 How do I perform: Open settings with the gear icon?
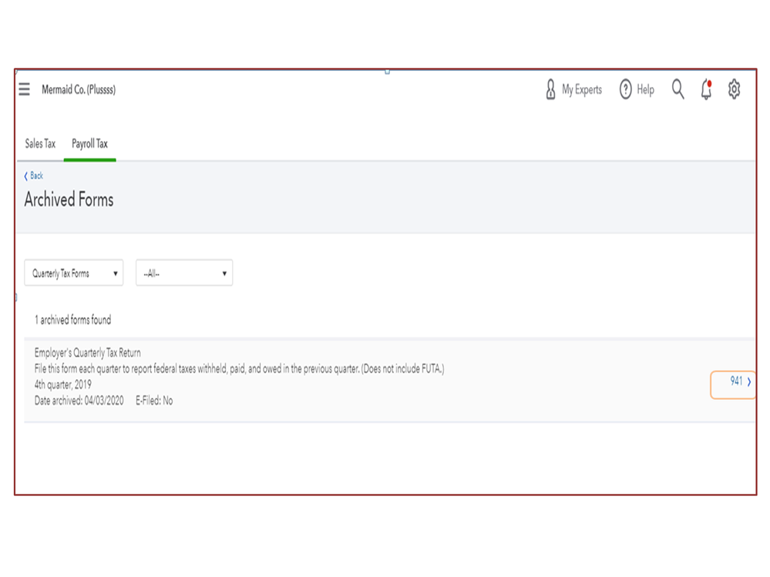point(734,89)
